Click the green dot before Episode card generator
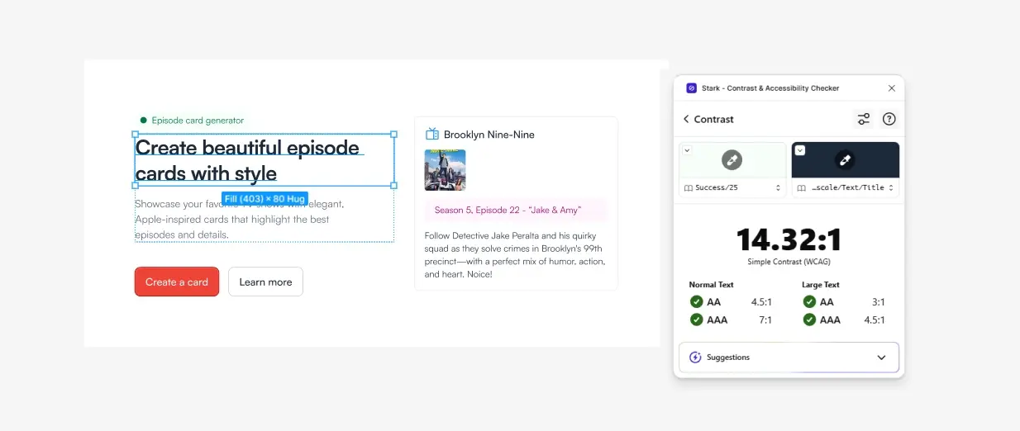The width and height of the screenshot is (1020, 431). pyautogui.click(x=144, y=121)
